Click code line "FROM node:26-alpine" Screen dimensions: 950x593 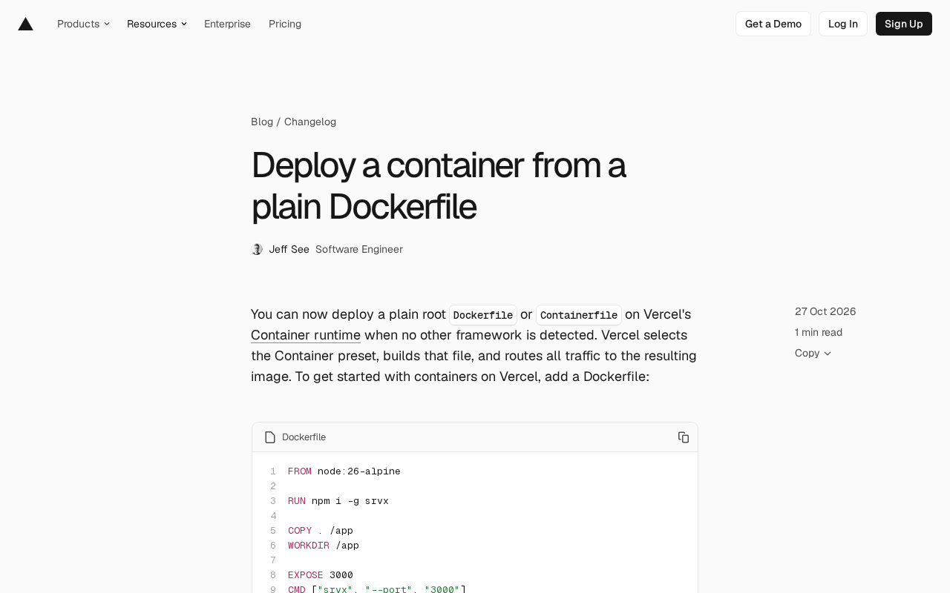tap(344, 471)
